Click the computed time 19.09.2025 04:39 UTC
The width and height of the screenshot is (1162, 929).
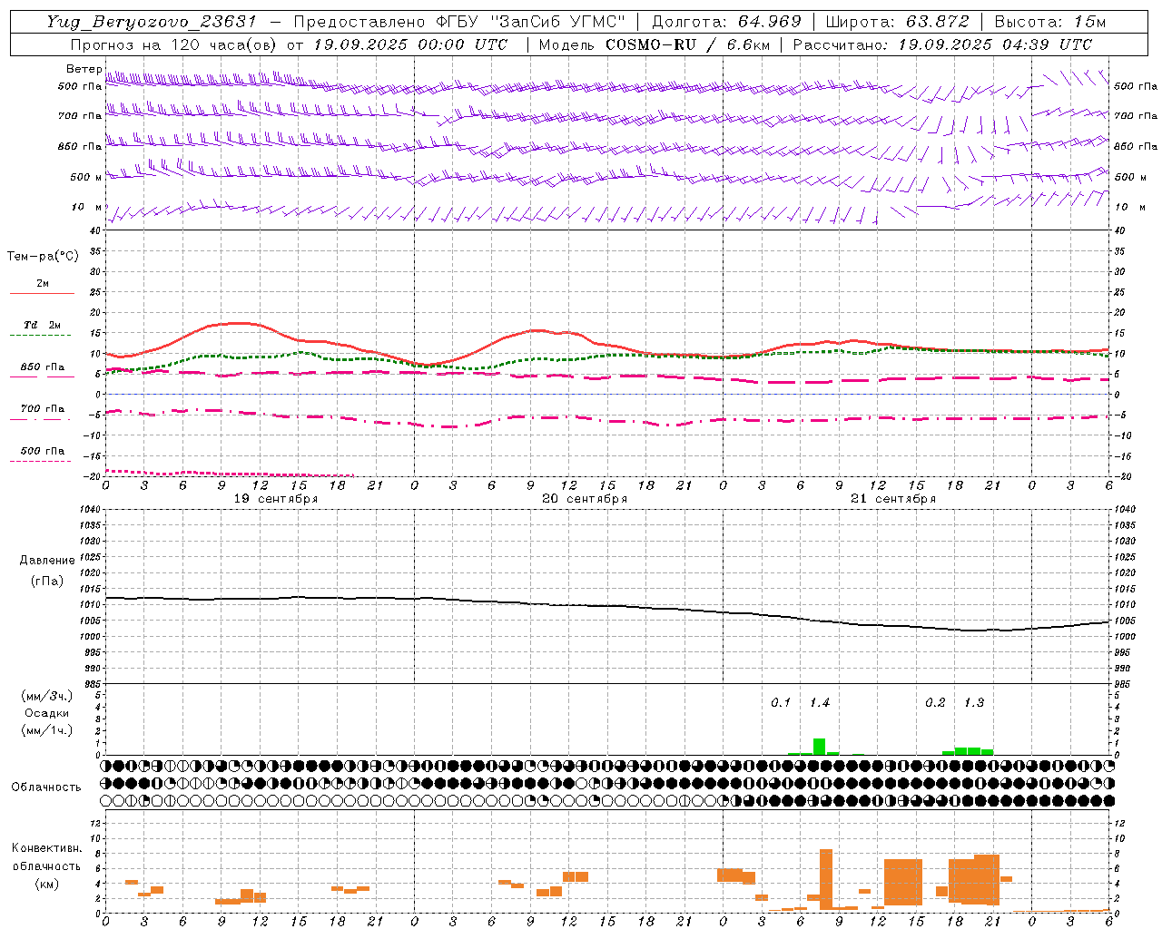click(995, 44)
